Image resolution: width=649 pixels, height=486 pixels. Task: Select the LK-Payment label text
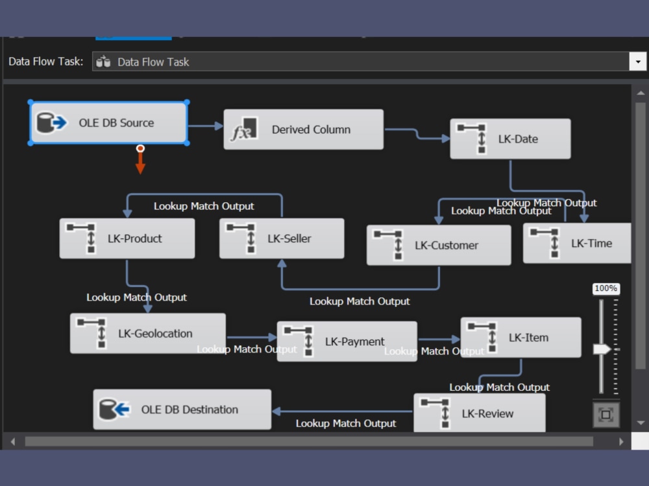pos(354,341)
